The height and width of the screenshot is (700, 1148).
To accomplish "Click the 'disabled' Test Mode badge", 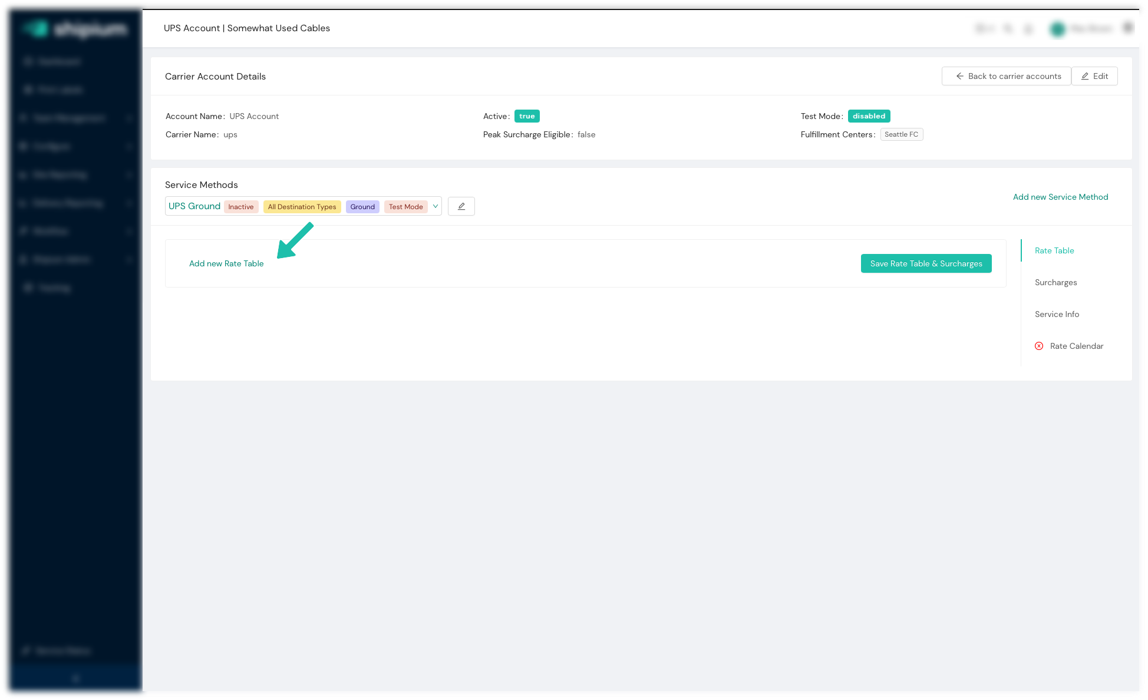I will tap(869, 116).
